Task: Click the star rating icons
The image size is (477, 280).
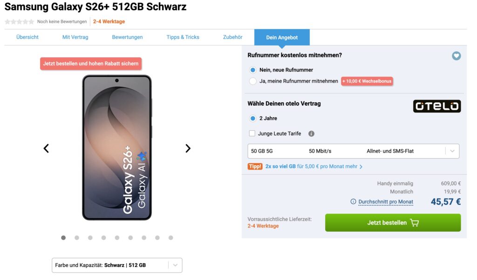Action: (x=20, y=21)
